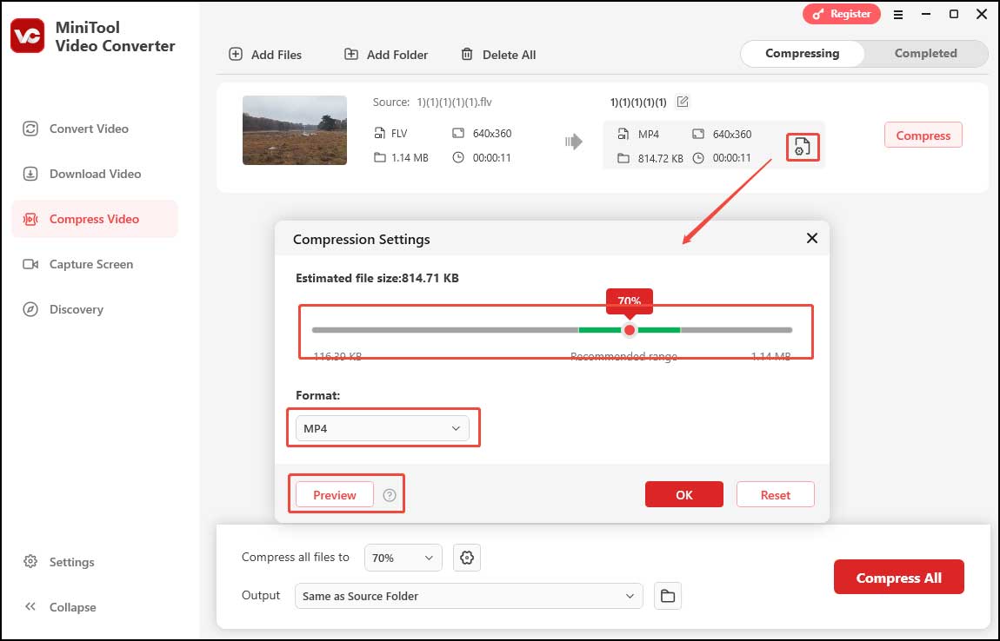
Task: Close the Compression Settings dialog
Action: point(812,238)
